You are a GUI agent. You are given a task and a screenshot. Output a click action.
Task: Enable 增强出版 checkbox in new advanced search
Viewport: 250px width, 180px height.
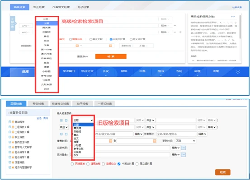pyautogui.click(x=71, y=39)
